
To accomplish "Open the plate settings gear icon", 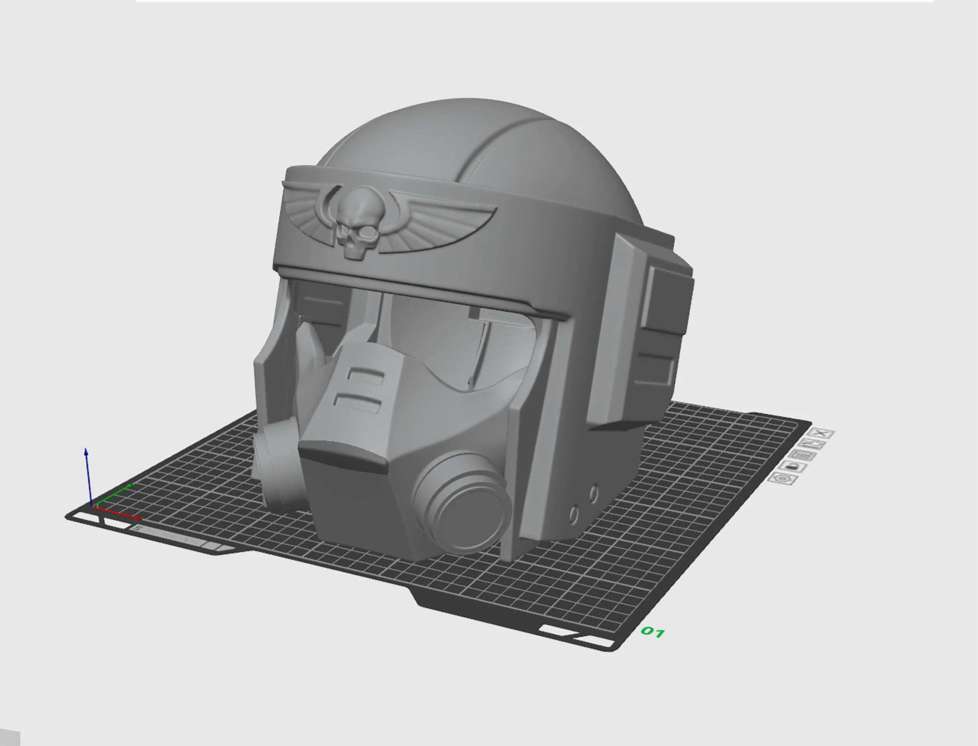I will [x=783, y=479].
